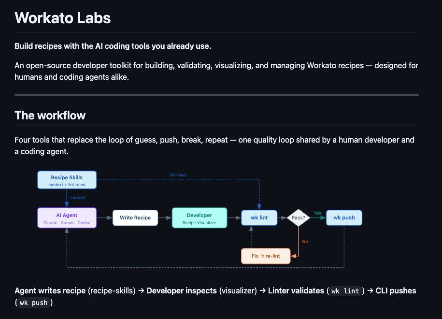Click the orange 'No' branch label
The width and height of the screenshot is (442, 319).
tap(305, 242)
